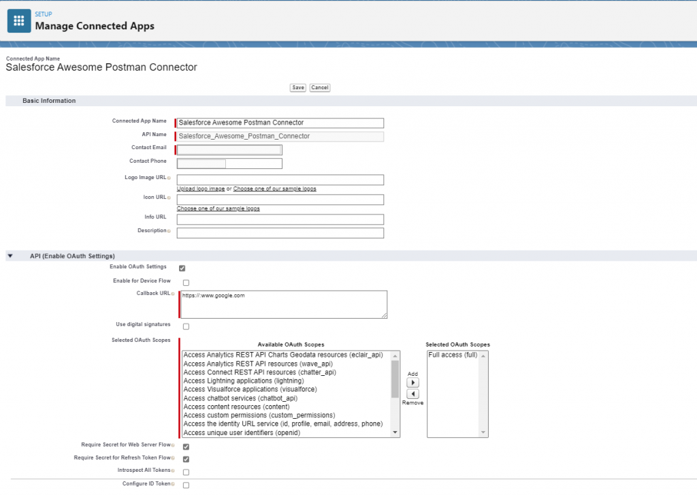Open help icon for Configure ID Token
Screen dimensions: 697x495
pos(173,484)
